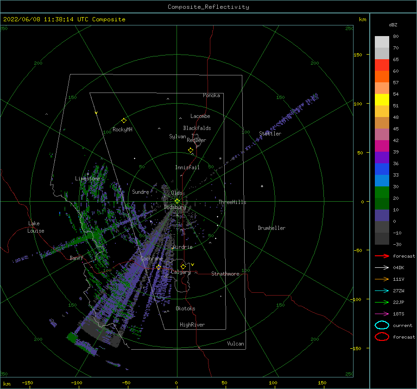The width and height of the screenshot is (417, 389).
Task: Select purple 36-39 dBZ swatch
Action: click(x=382, y=158)
